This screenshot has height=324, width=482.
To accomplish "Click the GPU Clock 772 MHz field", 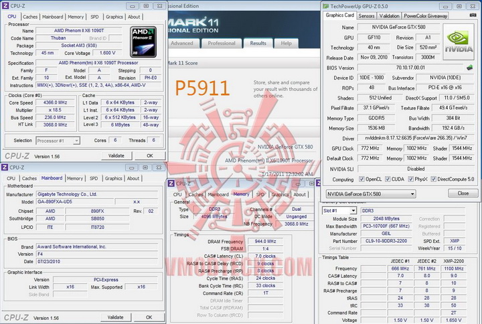I will click(370, 148).
